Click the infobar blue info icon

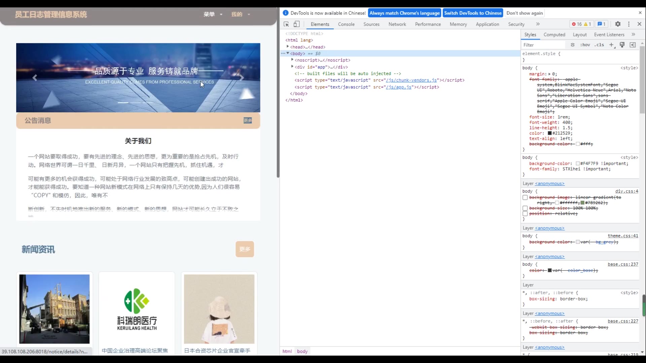coord(286,13)
